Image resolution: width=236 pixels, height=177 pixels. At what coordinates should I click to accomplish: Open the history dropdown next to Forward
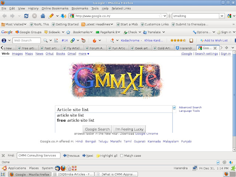click(x=19, y=16)
